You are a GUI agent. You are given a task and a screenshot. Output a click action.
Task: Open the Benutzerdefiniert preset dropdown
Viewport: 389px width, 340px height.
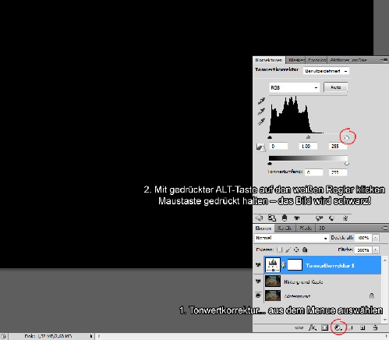click(326, 71)
